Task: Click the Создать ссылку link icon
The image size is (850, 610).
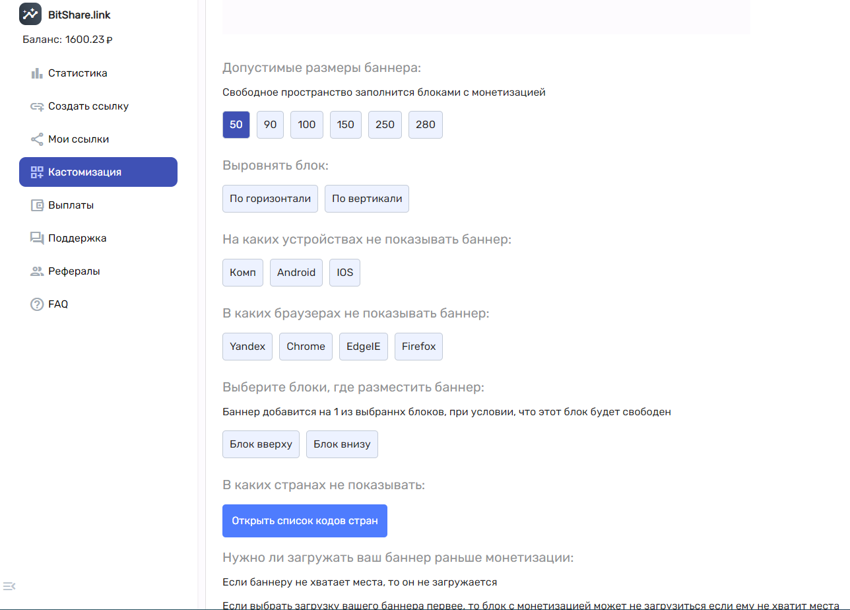Action: point(37,106)
